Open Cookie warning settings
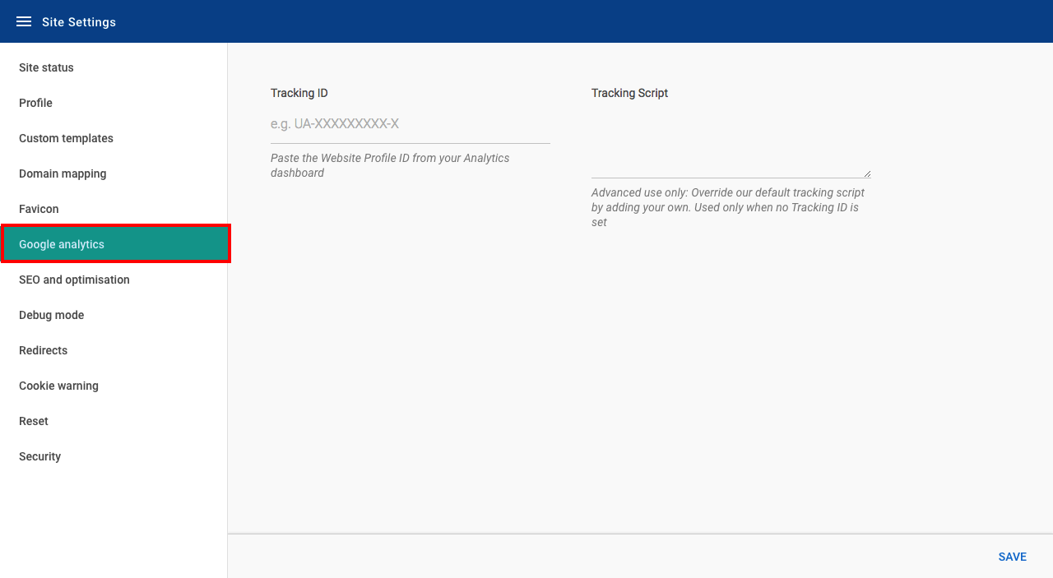The width and height of the screenshot is (1053, 578). point(114,386)
